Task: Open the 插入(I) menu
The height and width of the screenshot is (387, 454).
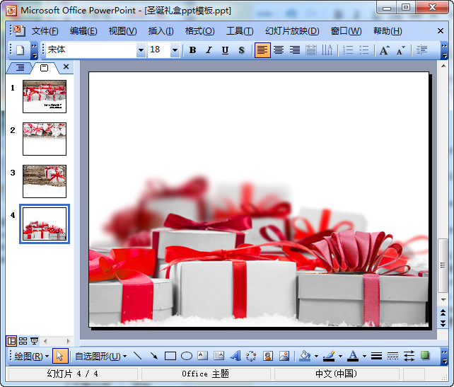Action: tap(161, 30)
